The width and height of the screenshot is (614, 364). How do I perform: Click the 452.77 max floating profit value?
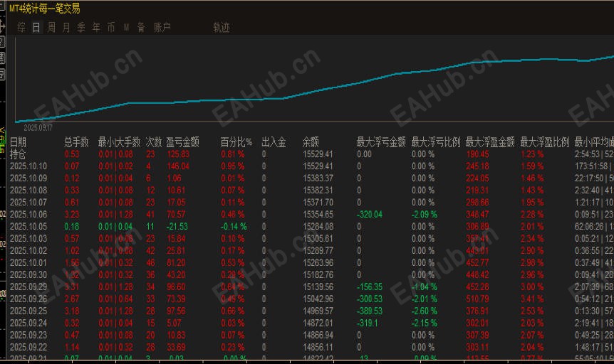[477, 263]
